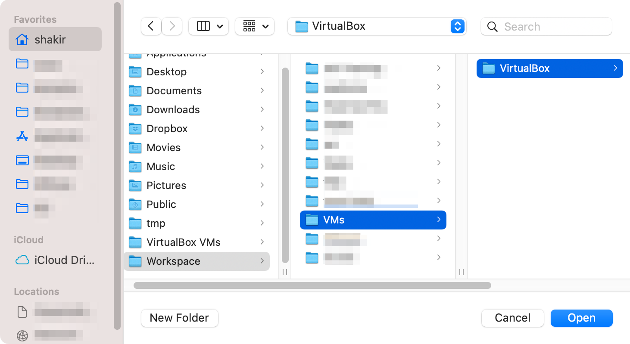630x344 pixels.
Task: Select the Movies folder
Action: click(x=197, y=148)
